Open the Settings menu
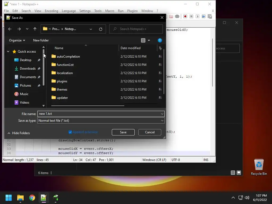Viewport: 272px width, 204px height. click(x=85, y=11)
